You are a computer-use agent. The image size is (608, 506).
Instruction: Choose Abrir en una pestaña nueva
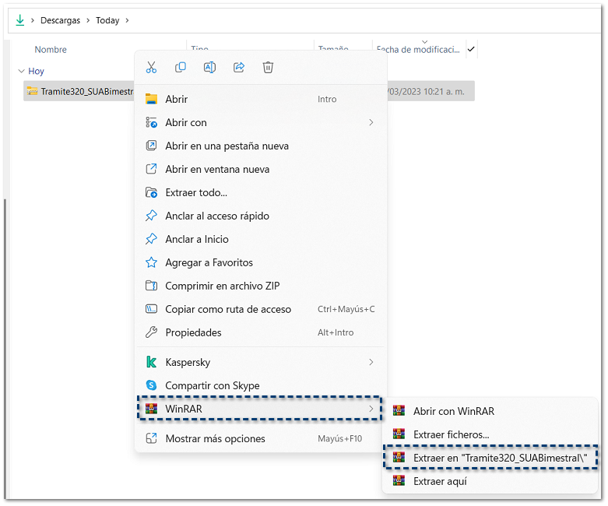point(261,146)
